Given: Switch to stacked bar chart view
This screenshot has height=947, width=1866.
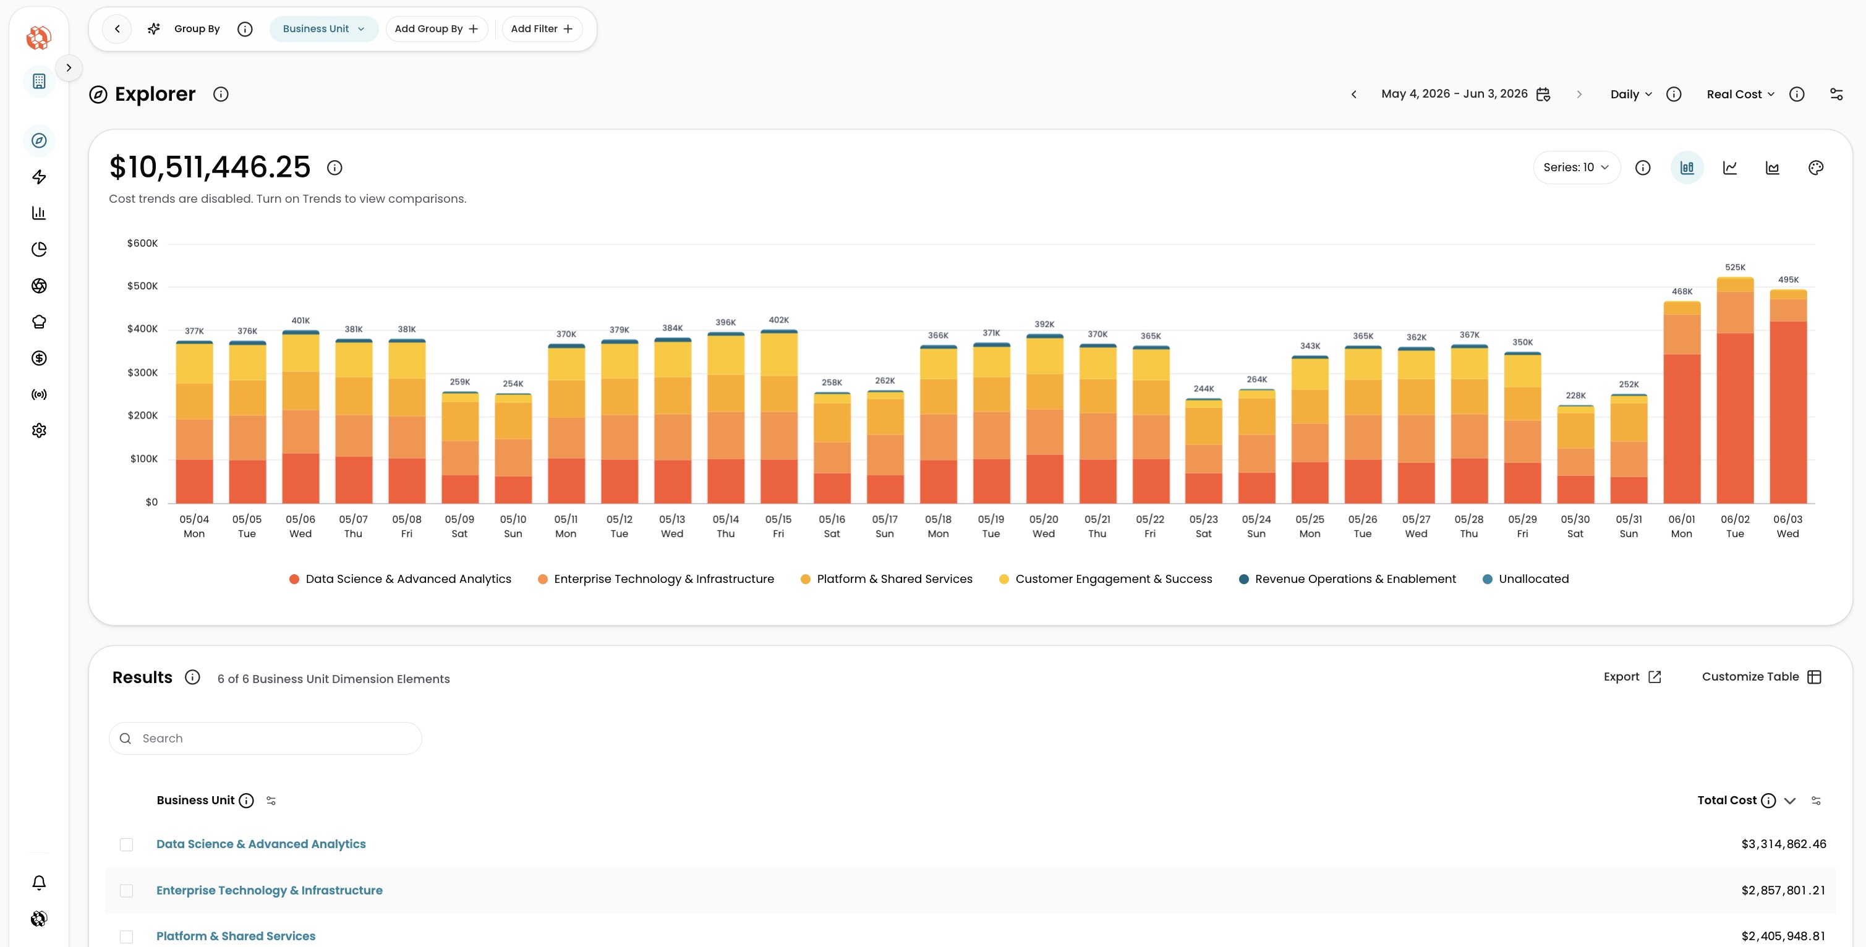Looking at the screenshot, I should pyautogui.click(x=1687, y=168).
